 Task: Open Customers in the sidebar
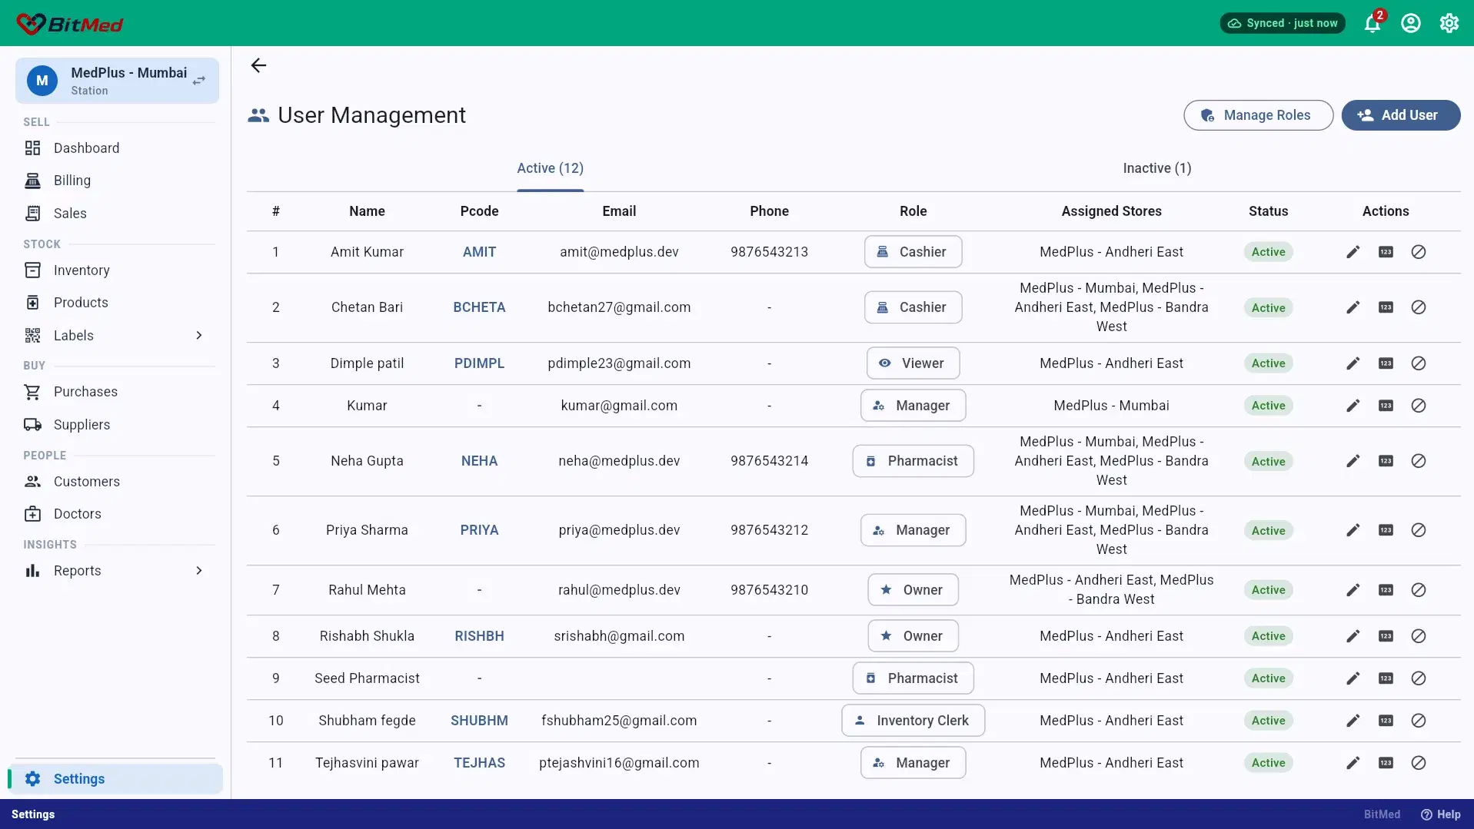tap(117, 482)
